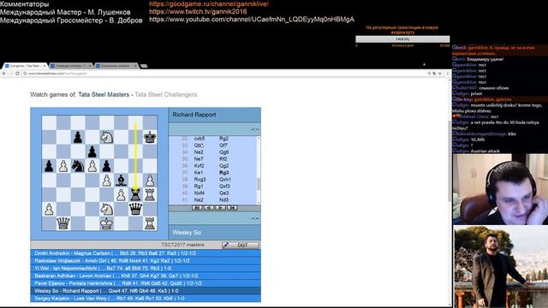548x308 pixels.
Task: Click move Rxg3 in the move list
Action: pyautogui.click(x=200, y=180)
